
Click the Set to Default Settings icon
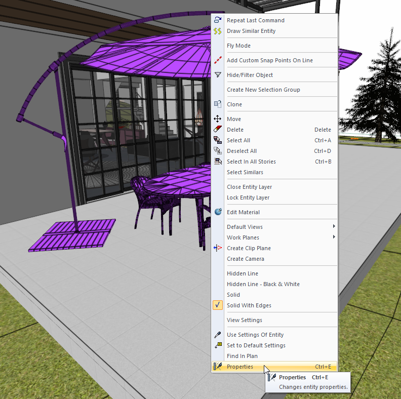click(x=218, y=345)
